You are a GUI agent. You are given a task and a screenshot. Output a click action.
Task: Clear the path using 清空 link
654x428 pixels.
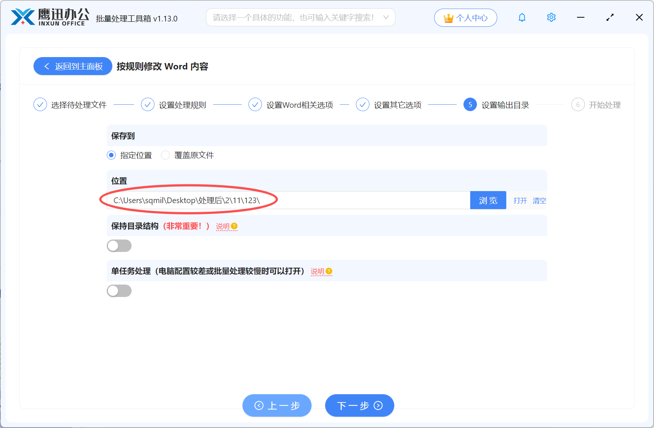click(x=539, y=200)
